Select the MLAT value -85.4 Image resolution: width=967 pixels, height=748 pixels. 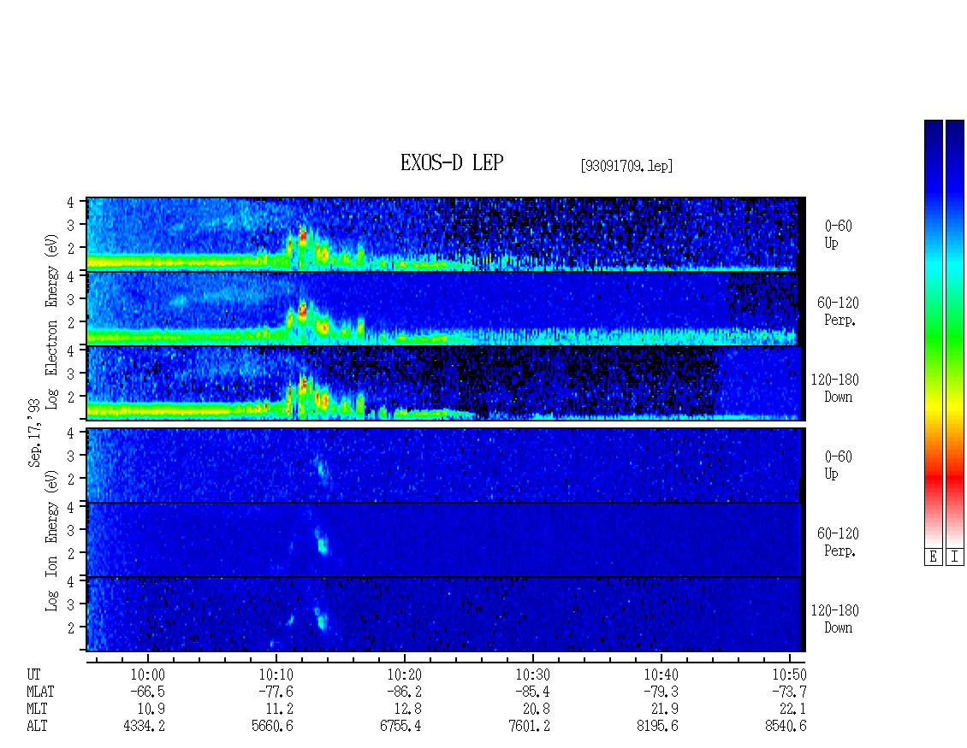click(x=532, y=692)
